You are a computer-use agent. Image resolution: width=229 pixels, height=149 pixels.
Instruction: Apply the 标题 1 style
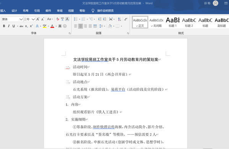point(173,22)
